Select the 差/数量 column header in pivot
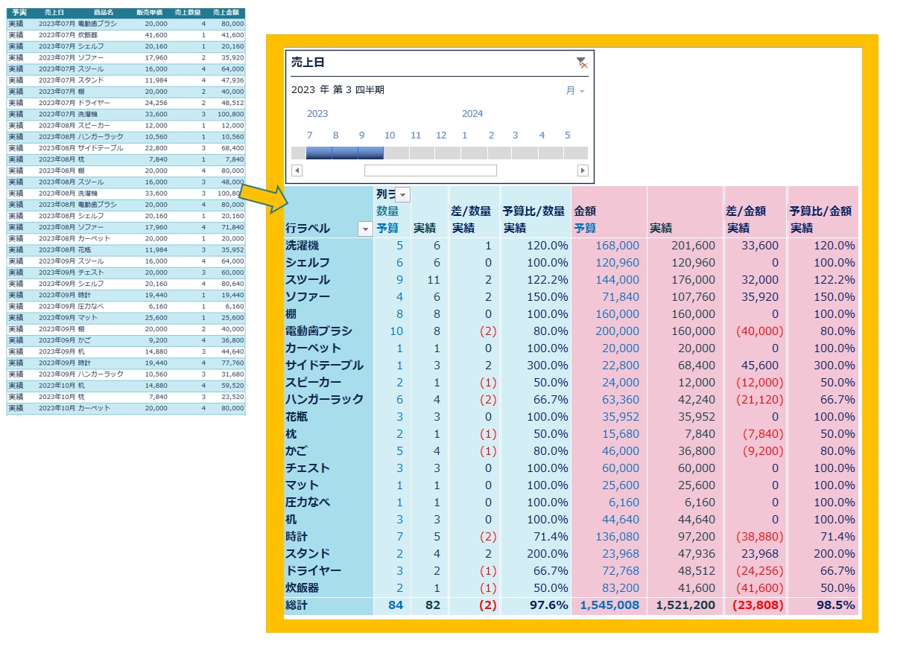This screenshot has height=647, width=909. 472,211
